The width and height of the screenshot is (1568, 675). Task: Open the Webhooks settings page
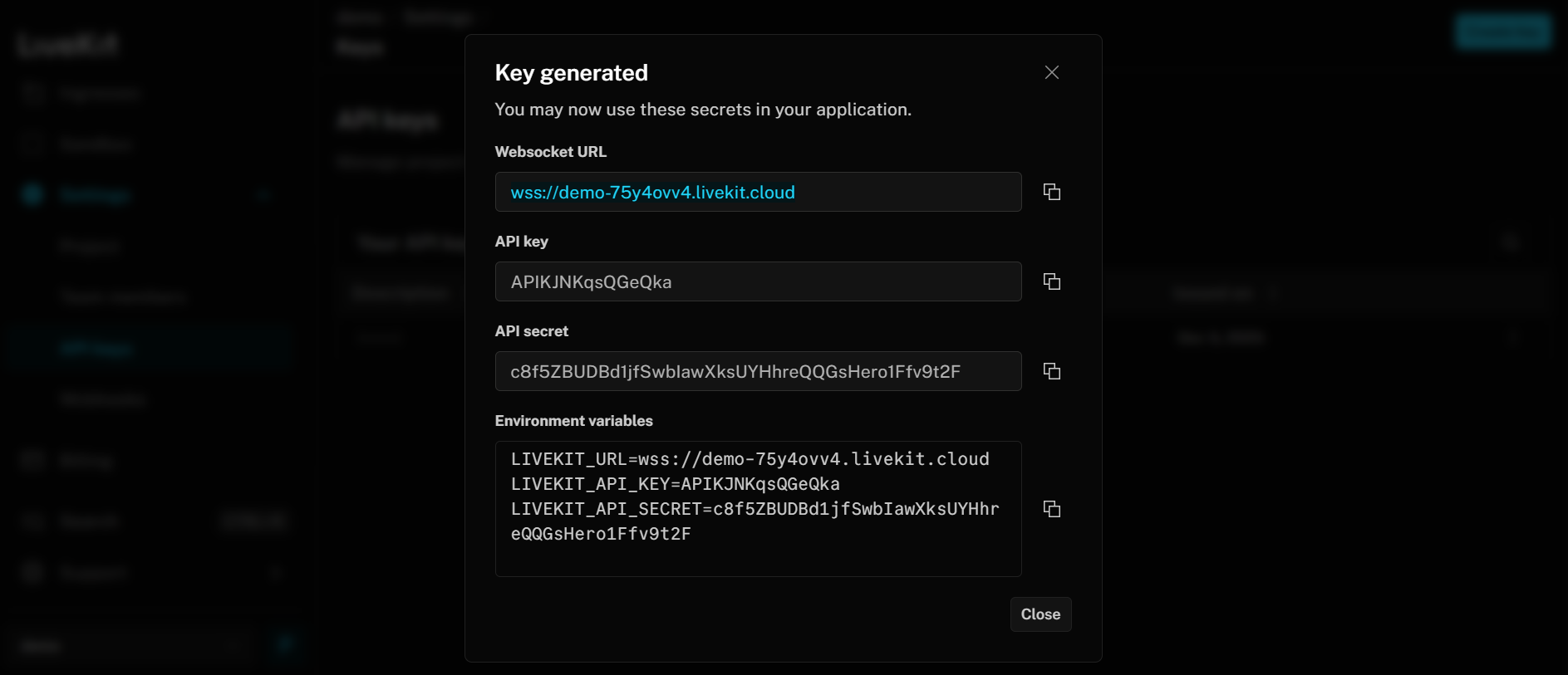102,399
